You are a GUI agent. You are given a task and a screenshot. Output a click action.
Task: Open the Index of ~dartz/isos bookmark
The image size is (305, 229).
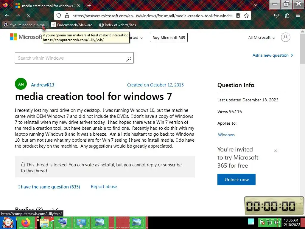(117, 25)
